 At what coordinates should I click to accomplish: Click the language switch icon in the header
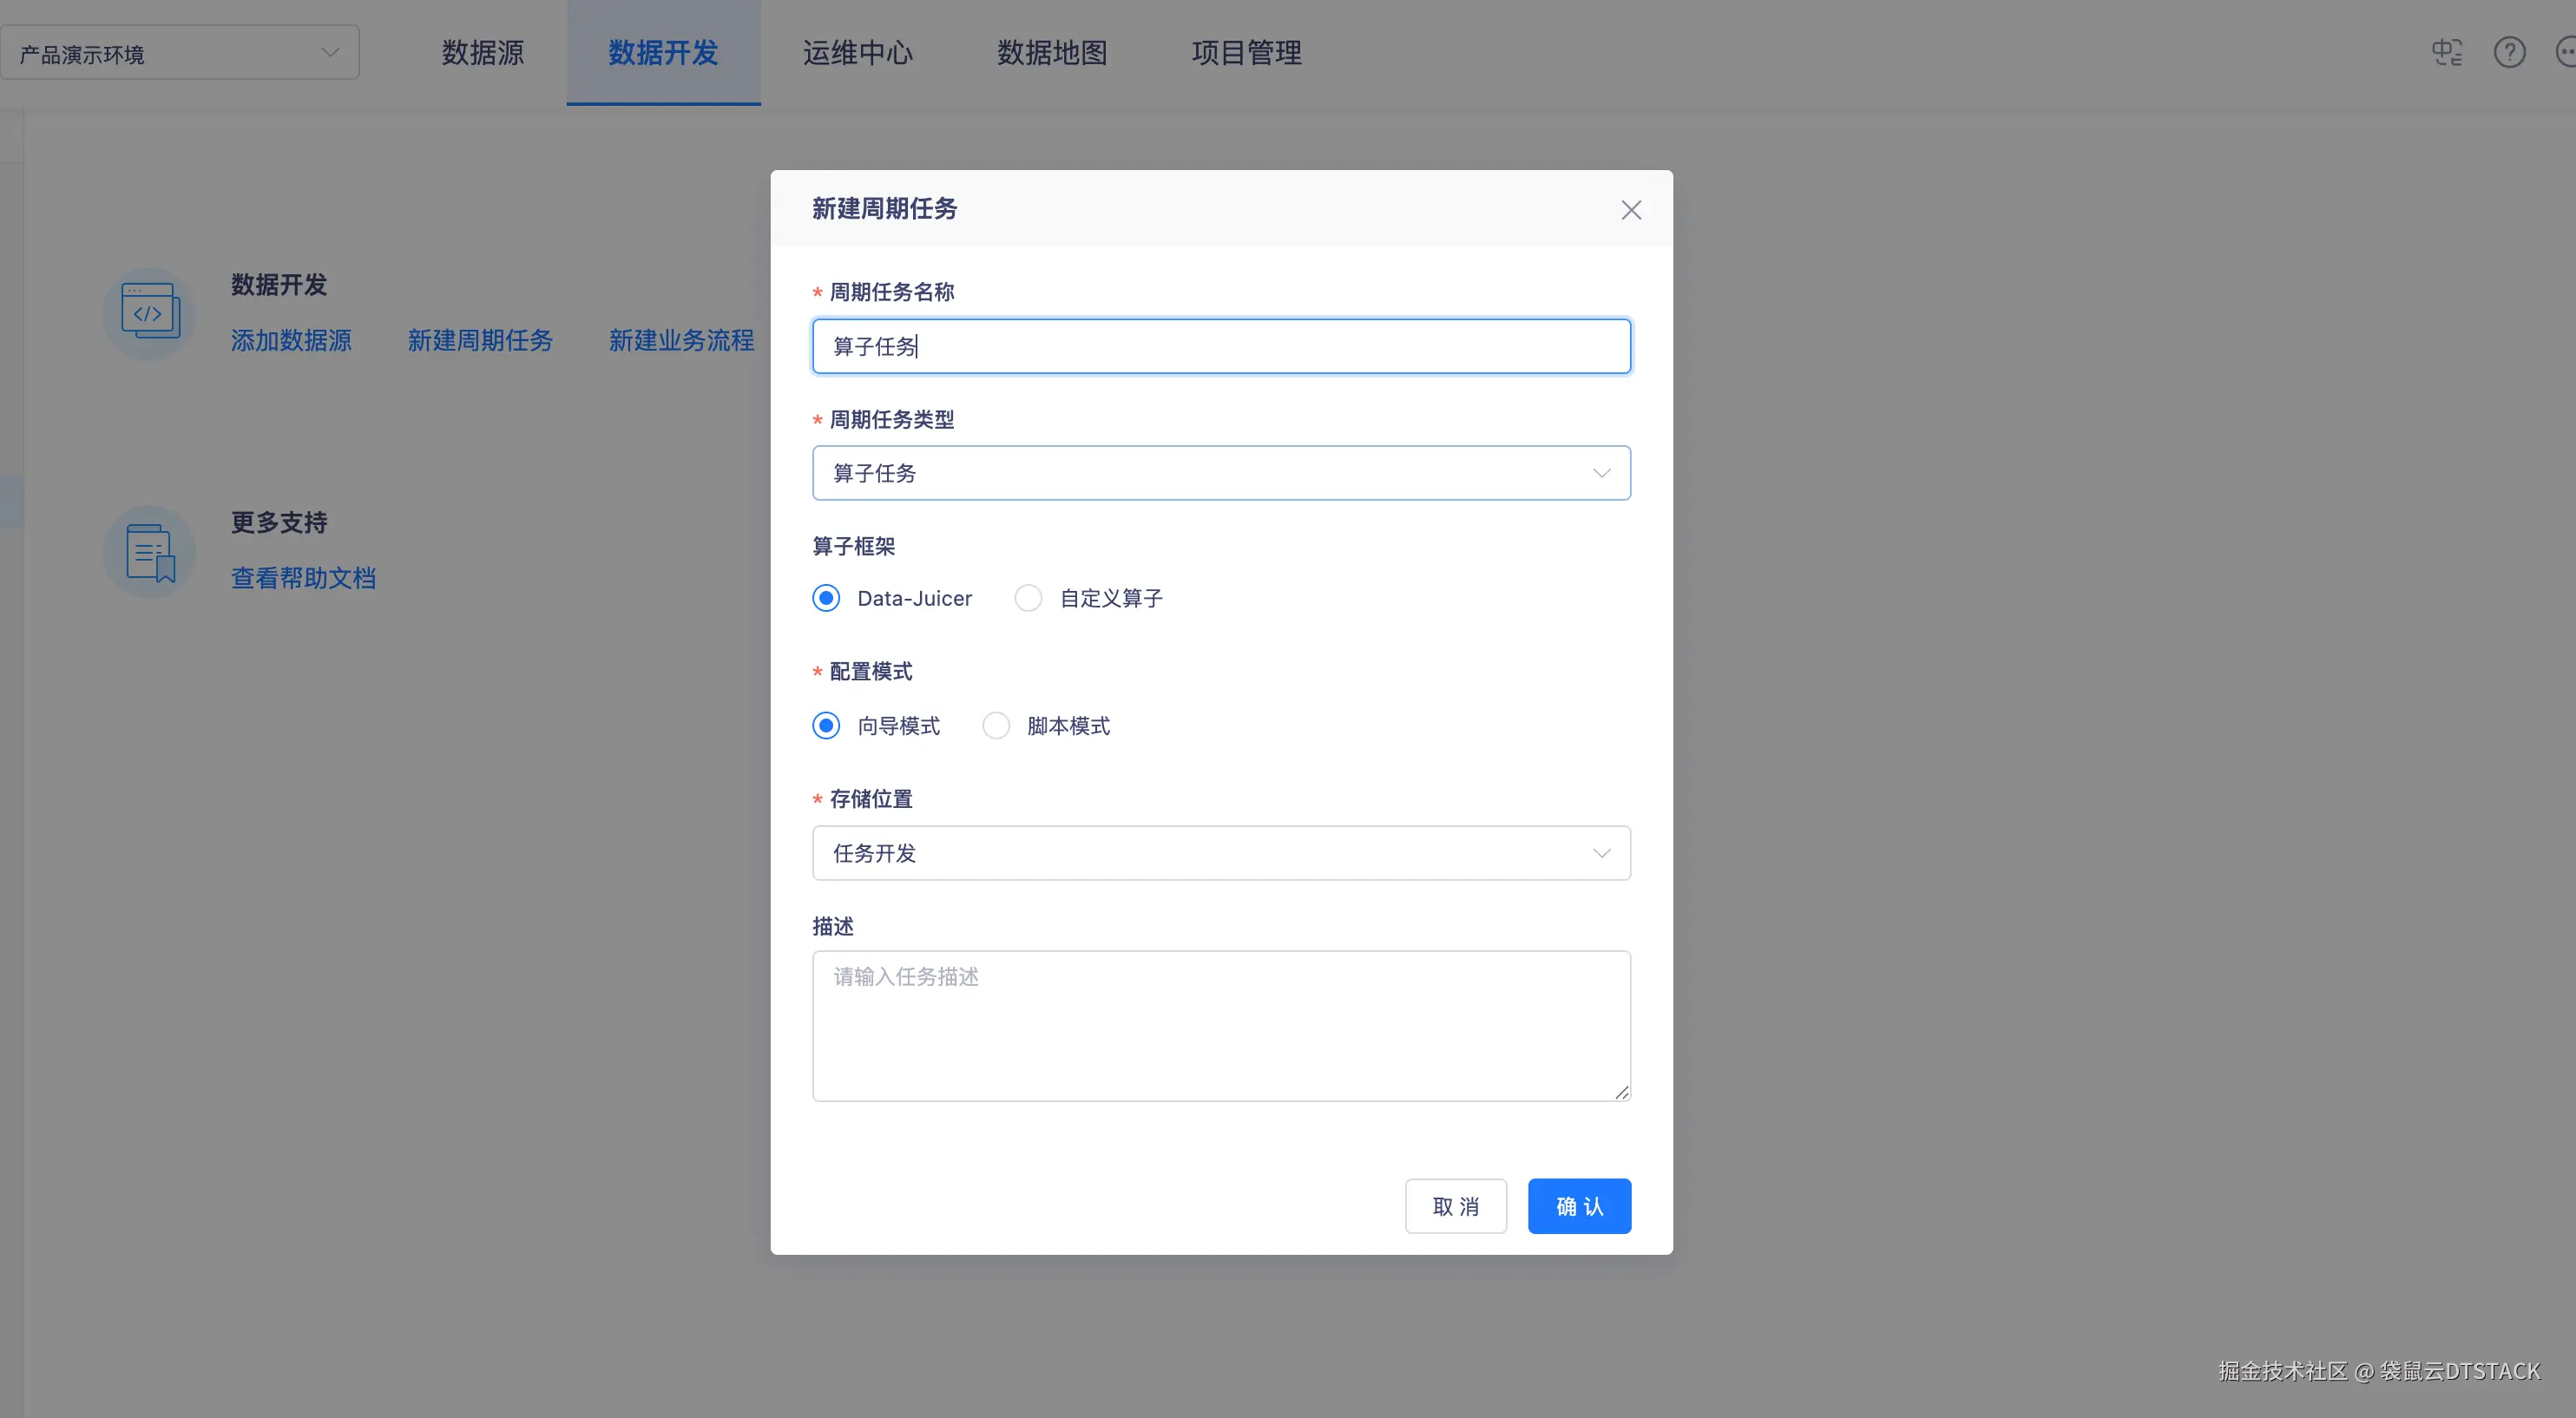(x=2446, y=52)
